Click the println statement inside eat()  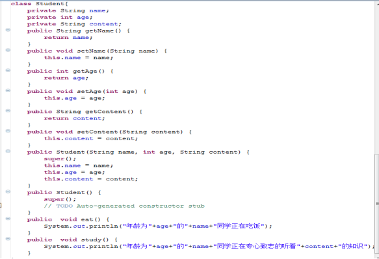click(x=158, y=226)
